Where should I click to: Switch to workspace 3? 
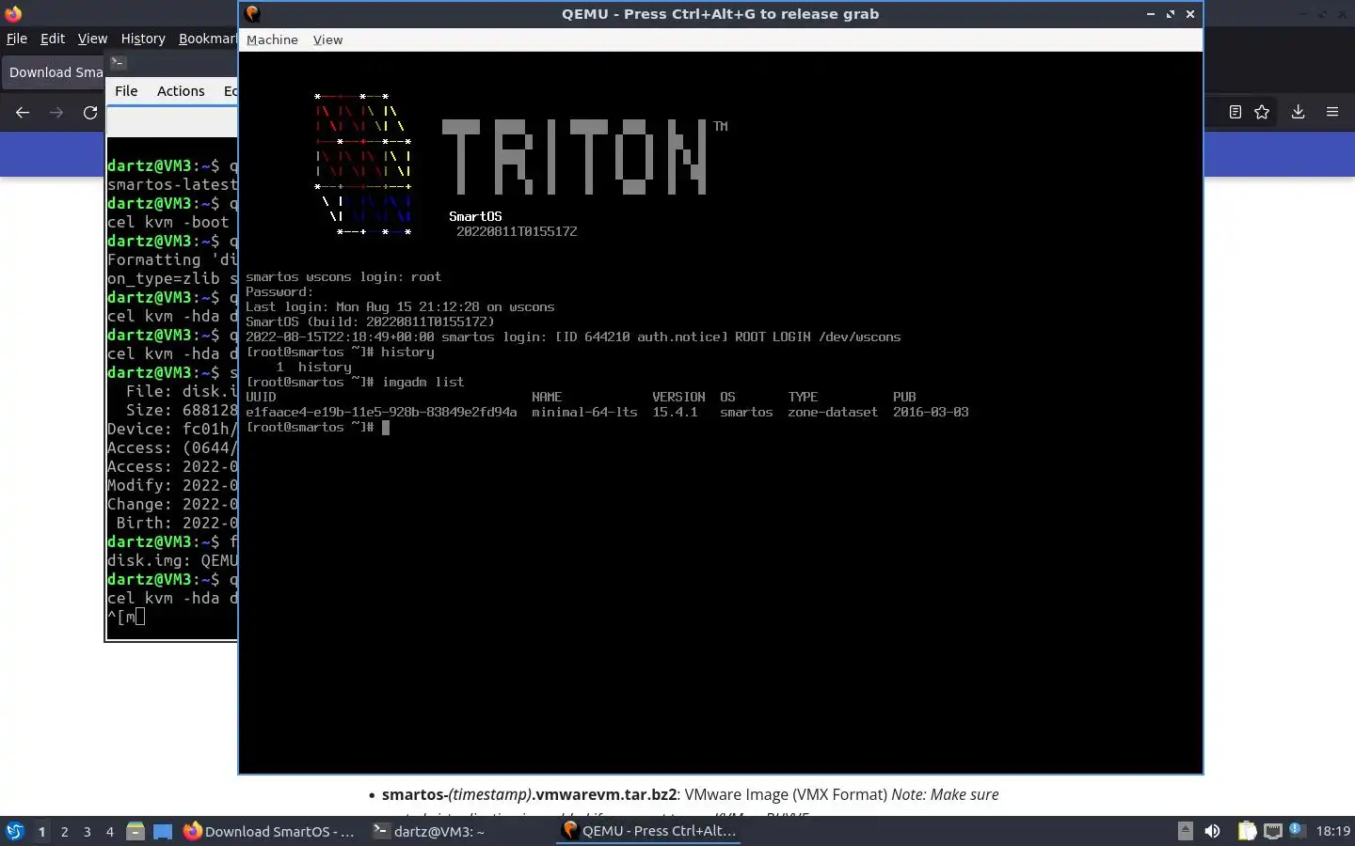click(87, 831)
